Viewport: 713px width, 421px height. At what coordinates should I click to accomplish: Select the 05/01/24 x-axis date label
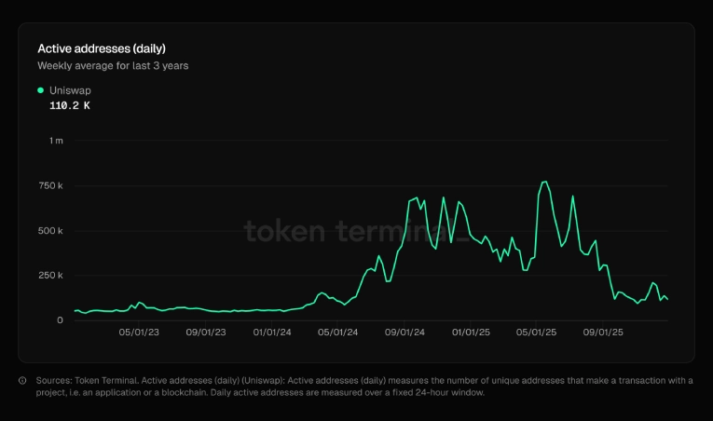click(x=338, y=332)
